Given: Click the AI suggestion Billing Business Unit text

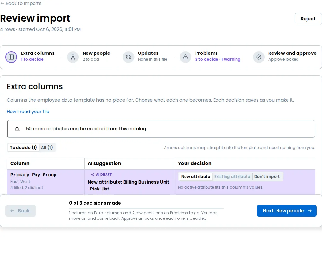Looking at the screenshot, I should [128, 186].
